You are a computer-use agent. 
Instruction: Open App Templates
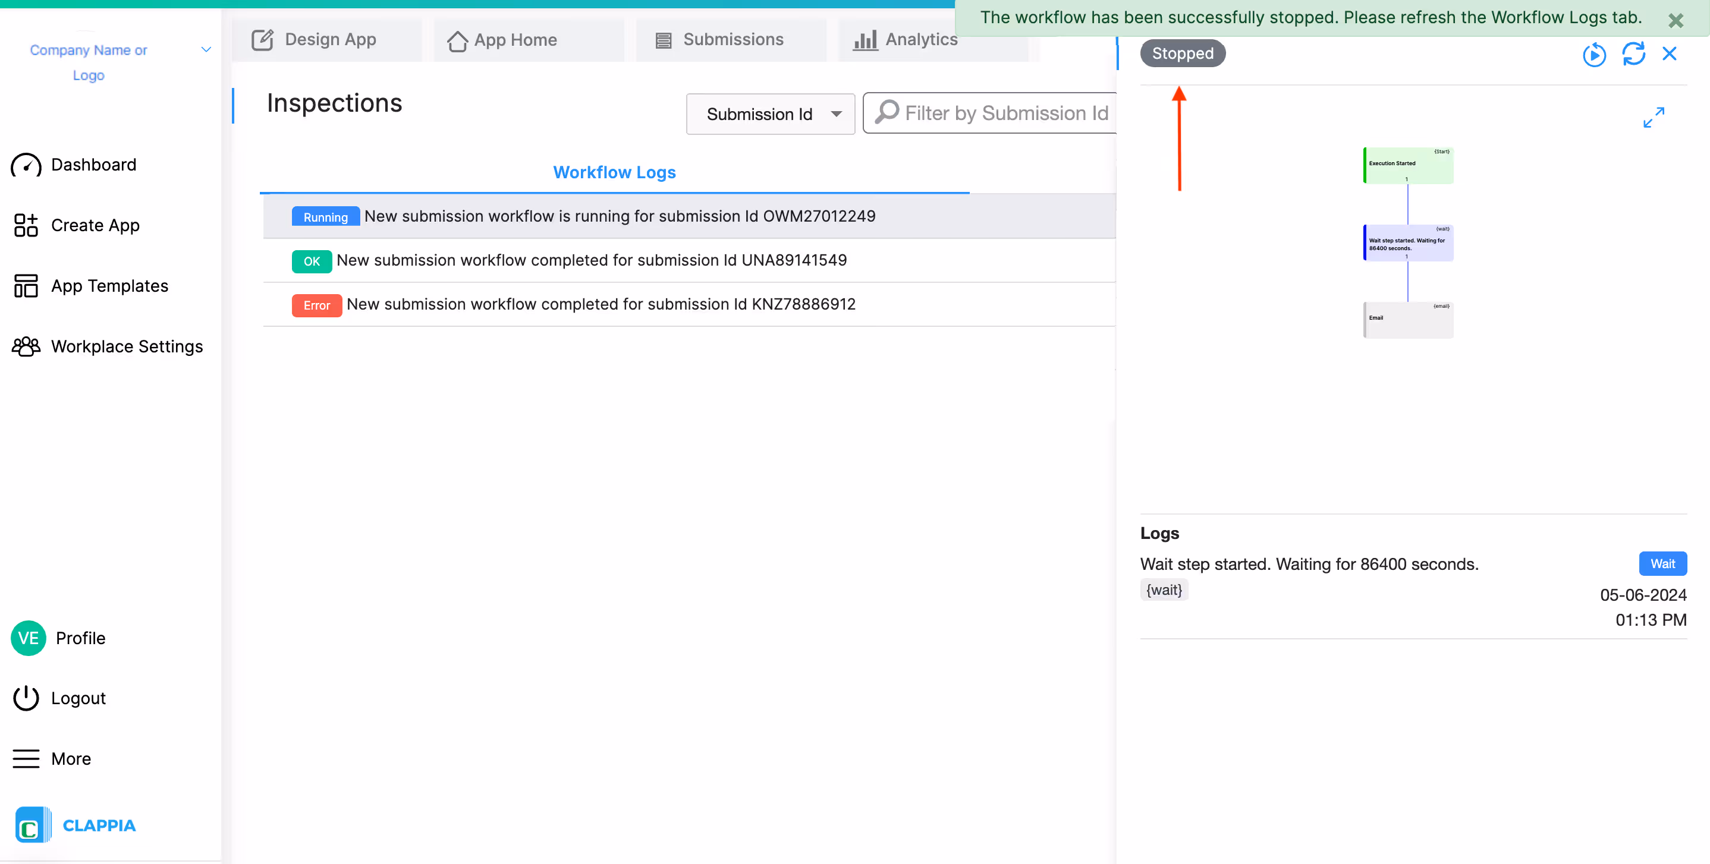coord(109,285)
